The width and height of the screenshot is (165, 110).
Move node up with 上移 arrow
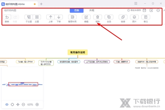click(x=51, y=17)
